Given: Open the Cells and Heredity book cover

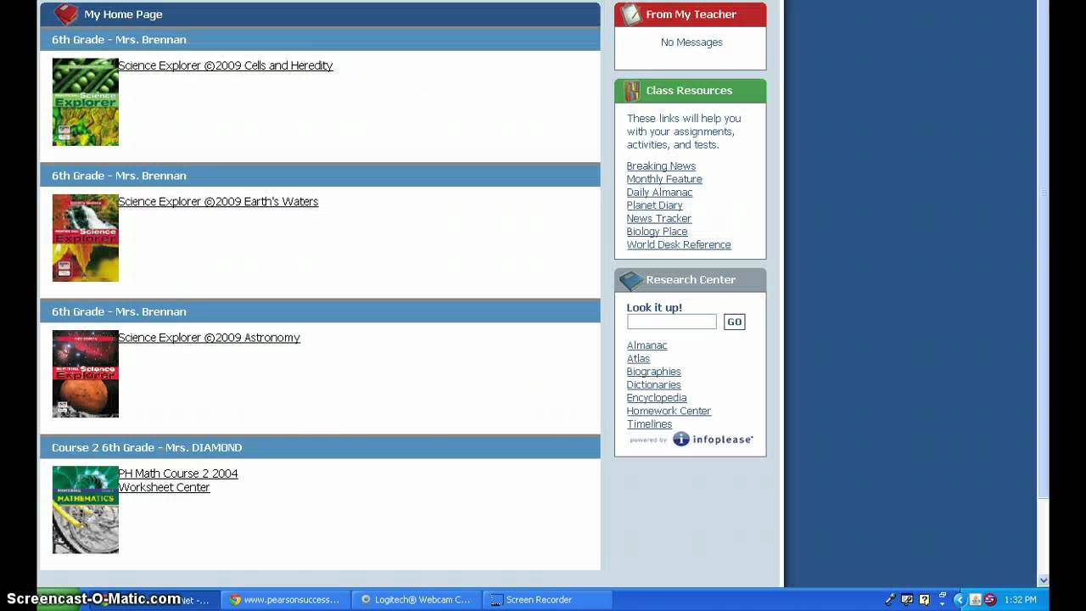Looking at the screenshot, I should (86, 102).
